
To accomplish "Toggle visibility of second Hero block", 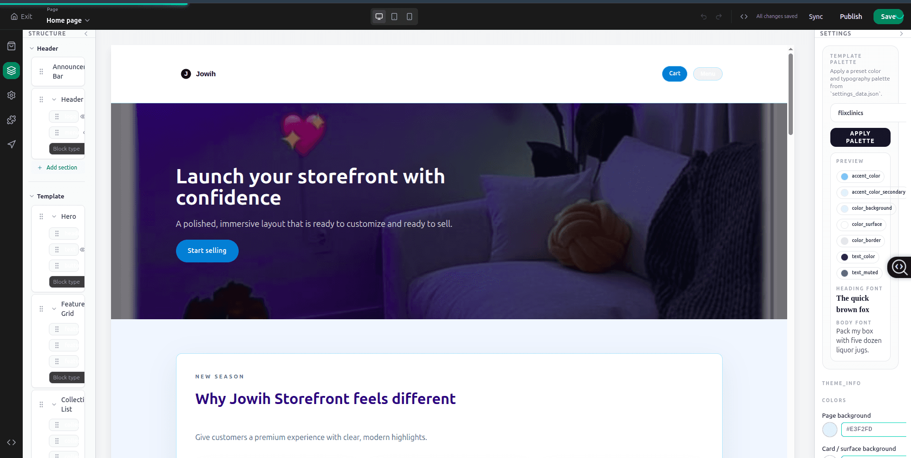I will click(x=83, y=250).
